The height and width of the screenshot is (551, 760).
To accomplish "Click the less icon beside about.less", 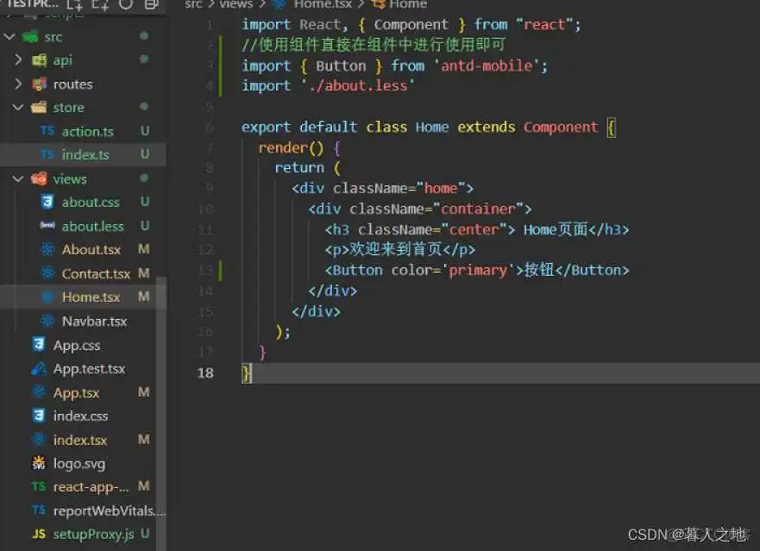I will point(47,226).
